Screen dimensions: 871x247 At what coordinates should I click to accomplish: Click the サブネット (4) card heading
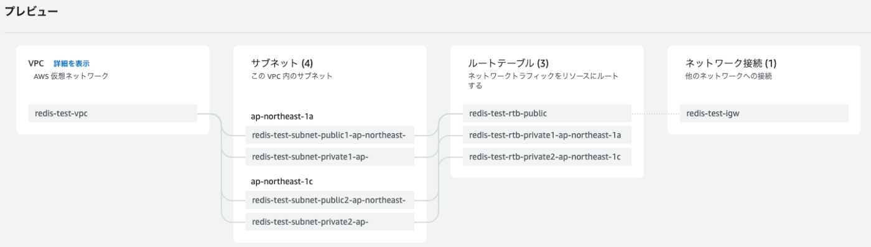[x=282, y=63]
